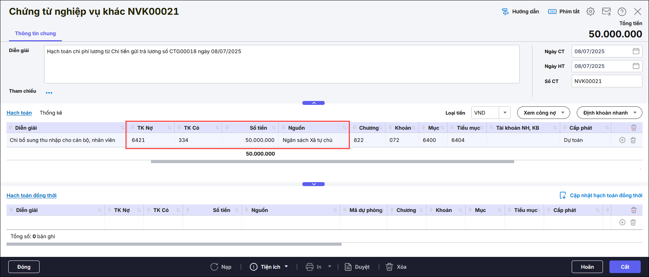Add a row in Hạch toán table
Image resolution: width=649 pixels, height=277 pixels.
622,140
